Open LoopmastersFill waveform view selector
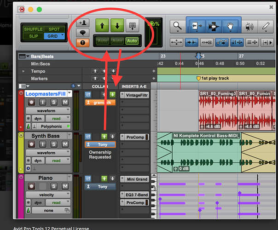The image size is (278, 230). [x=48, y=111]
